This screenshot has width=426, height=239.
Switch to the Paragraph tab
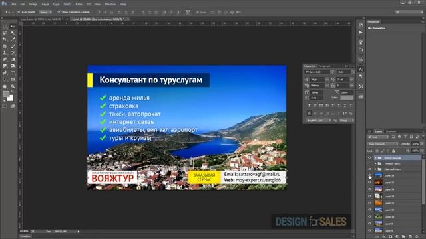pos(324,66)
